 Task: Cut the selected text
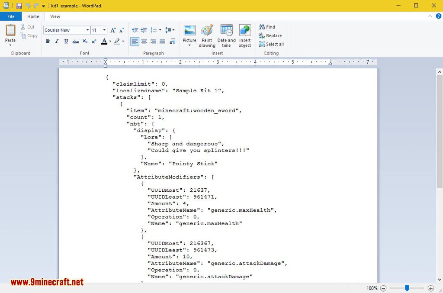click(27, 27)
